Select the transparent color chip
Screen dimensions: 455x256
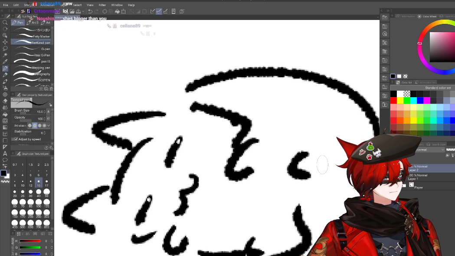click(406, 76)
